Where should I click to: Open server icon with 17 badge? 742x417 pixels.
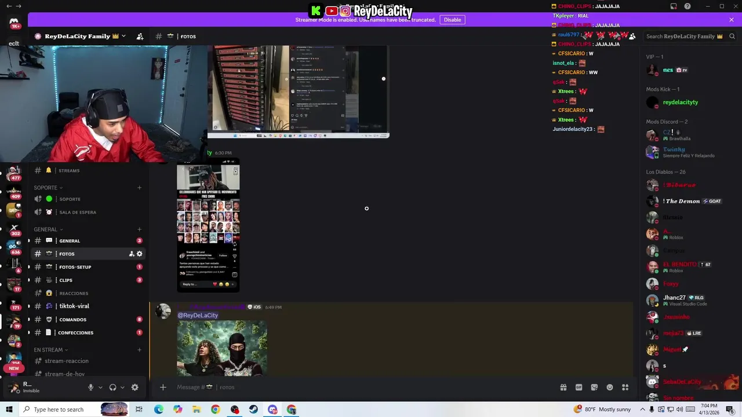point(14,284)
